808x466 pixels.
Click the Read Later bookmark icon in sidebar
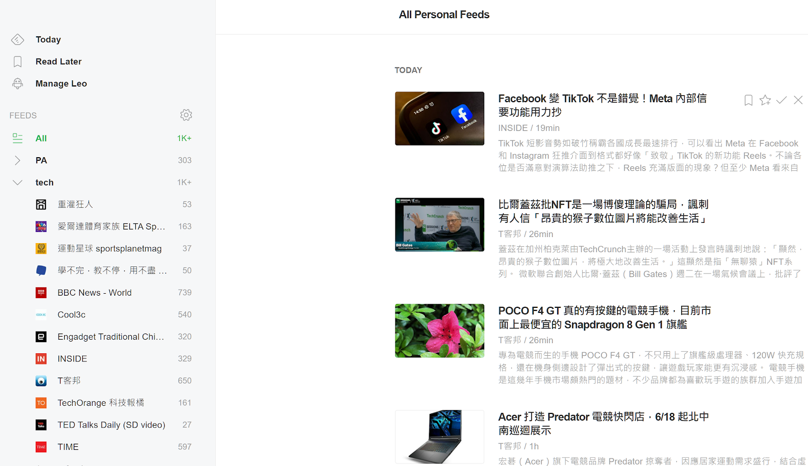coord(18,62)
